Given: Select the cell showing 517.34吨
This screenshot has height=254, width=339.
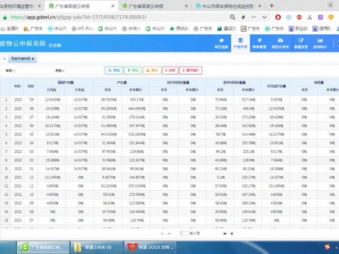Looking at the screenshot, I should point(248,100).
